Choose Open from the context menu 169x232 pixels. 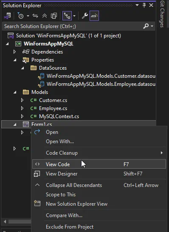pos(99,132)
